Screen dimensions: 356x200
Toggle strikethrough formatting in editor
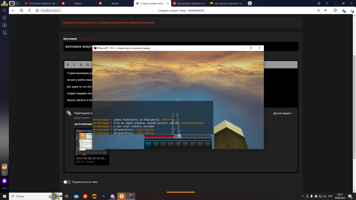click(88, 65)
